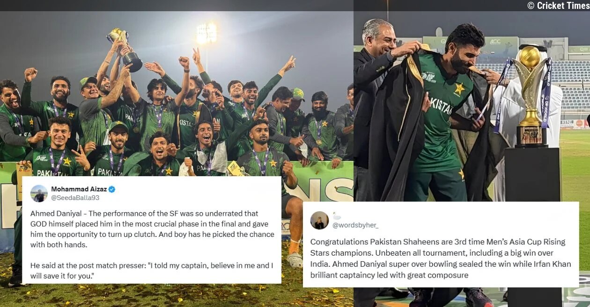Viewport: 590px width, 307px height.
Task: Click Mohammad Aizaz's profile avatar
Action: [x=39, y=193]
